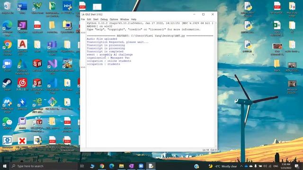Viewport: 303px width, 170px height.
Task: Open the Windows Start menu
Action: coord(5,166)
